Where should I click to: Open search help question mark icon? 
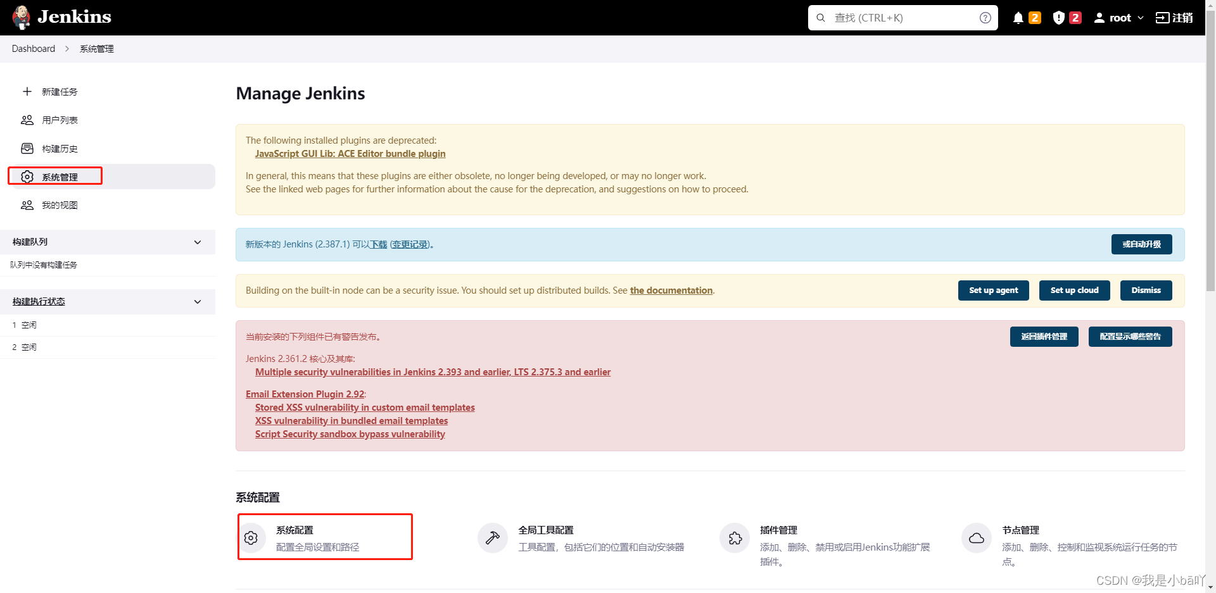pyautogui.click(x=985, y=18)
